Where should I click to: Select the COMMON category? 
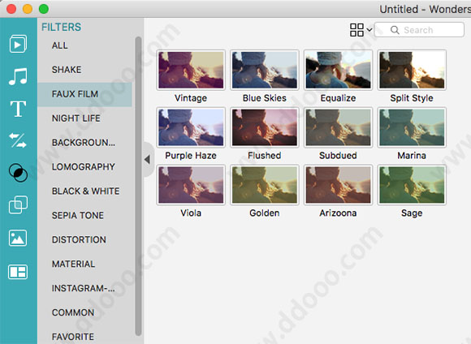pyautogui.click(x=73, y=313)
